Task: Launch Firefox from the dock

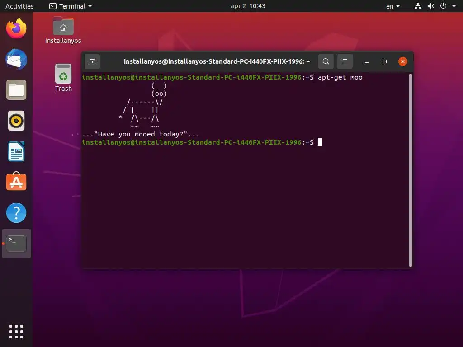Action: click(16, 28)
